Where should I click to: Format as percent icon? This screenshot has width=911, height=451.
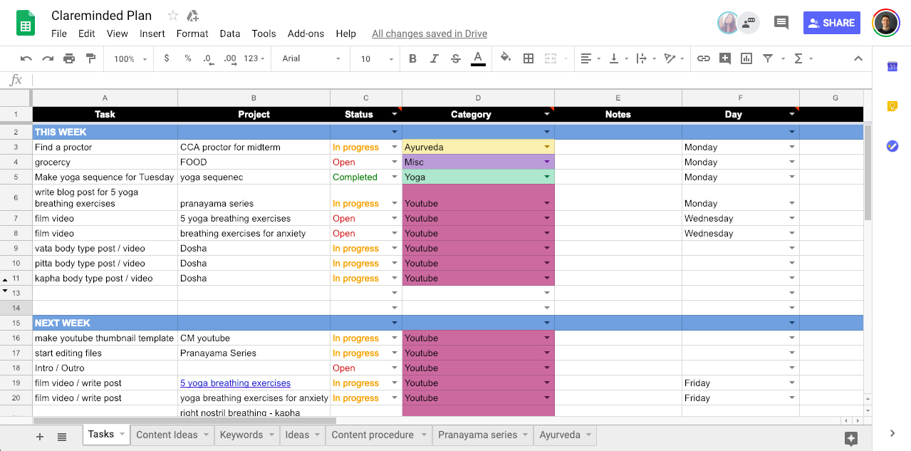[188, 58]
